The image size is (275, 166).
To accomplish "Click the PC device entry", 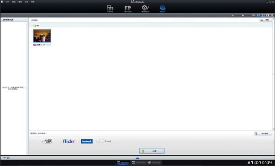I will coord(7,158).
